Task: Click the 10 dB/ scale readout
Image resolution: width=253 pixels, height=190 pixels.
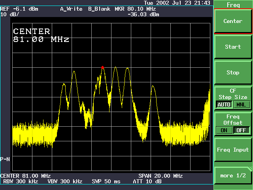Action: click(x=9, y=14)
